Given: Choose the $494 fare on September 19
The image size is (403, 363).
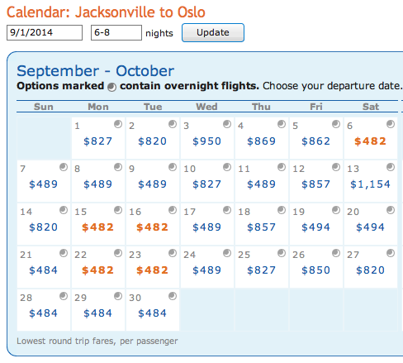Looking at the screenshot, I should (x=315, y=227).
